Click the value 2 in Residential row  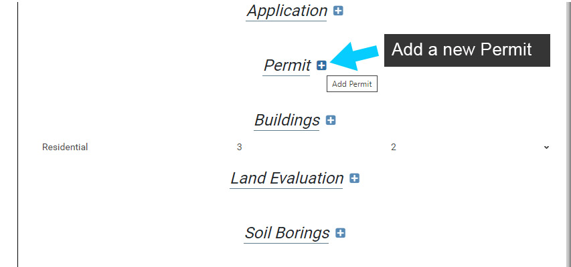pos(394,148)
